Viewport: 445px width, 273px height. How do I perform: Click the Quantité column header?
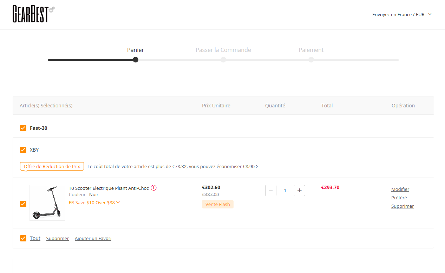[275, 106]
